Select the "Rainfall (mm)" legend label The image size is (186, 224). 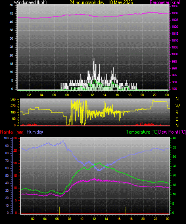[12, 132]
